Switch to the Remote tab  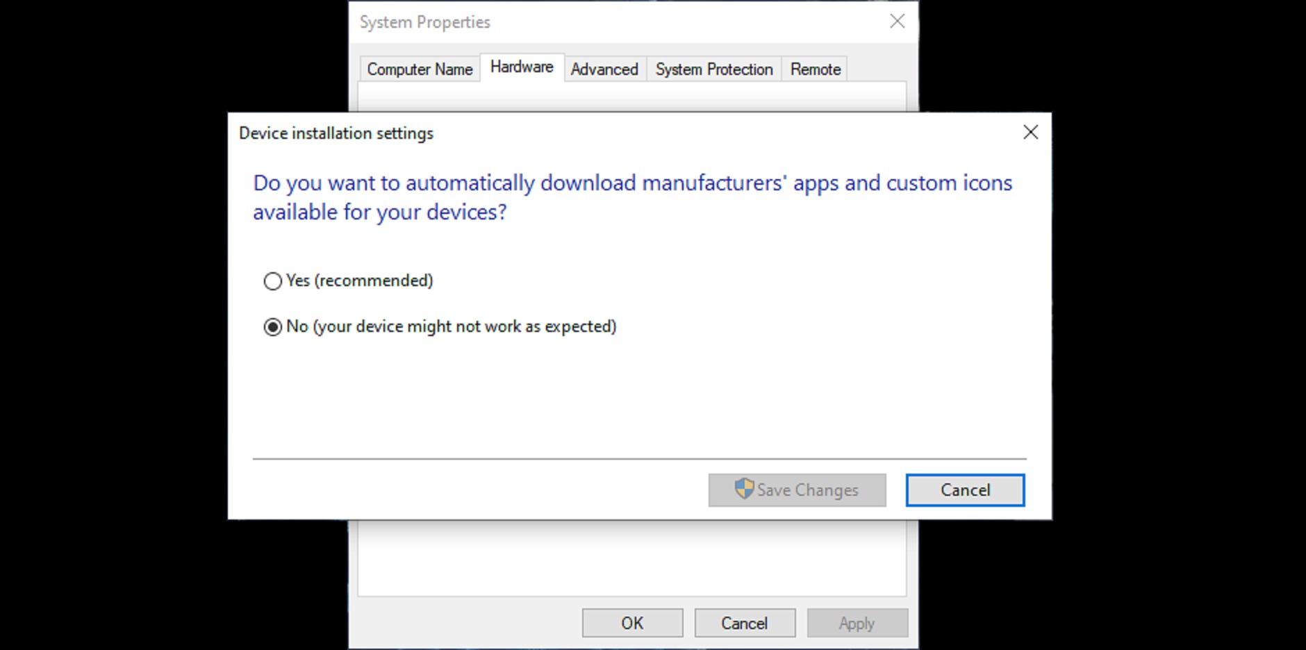815,69
